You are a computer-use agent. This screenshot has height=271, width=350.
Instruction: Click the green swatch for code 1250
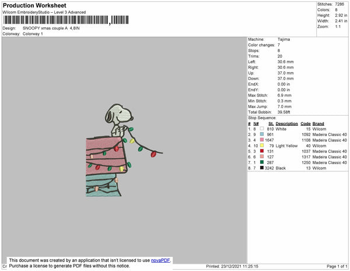click(262, 162)
